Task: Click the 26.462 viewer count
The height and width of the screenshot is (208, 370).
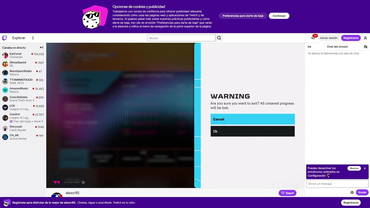Action: (39, 89)
